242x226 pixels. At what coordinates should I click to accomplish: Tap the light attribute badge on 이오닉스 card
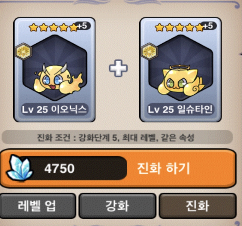point(23,51)
